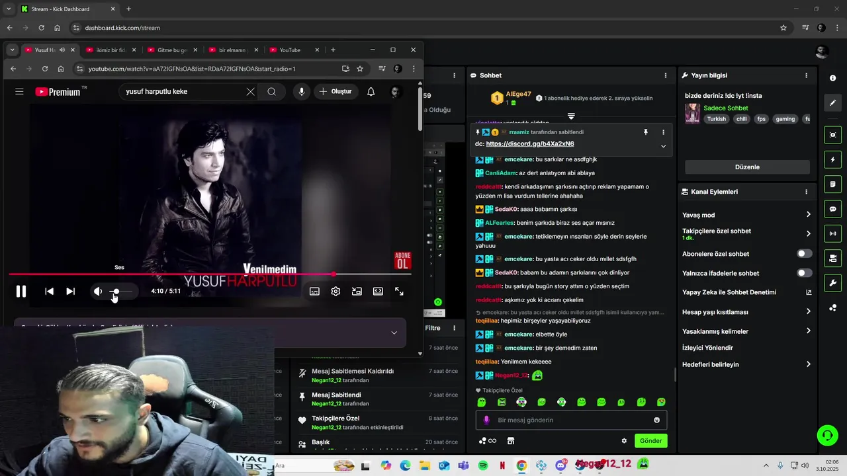Unpin the pinned chat message
The width and height of the screenshot is (847, 476).
point(646,132)
